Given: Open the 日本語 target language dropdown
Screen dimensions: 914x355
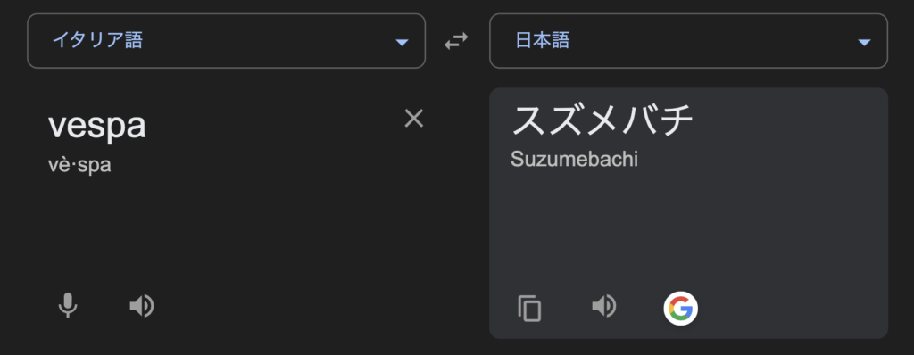Looking at the screenshot, I should pyautogui.click(x=688, y=41).
